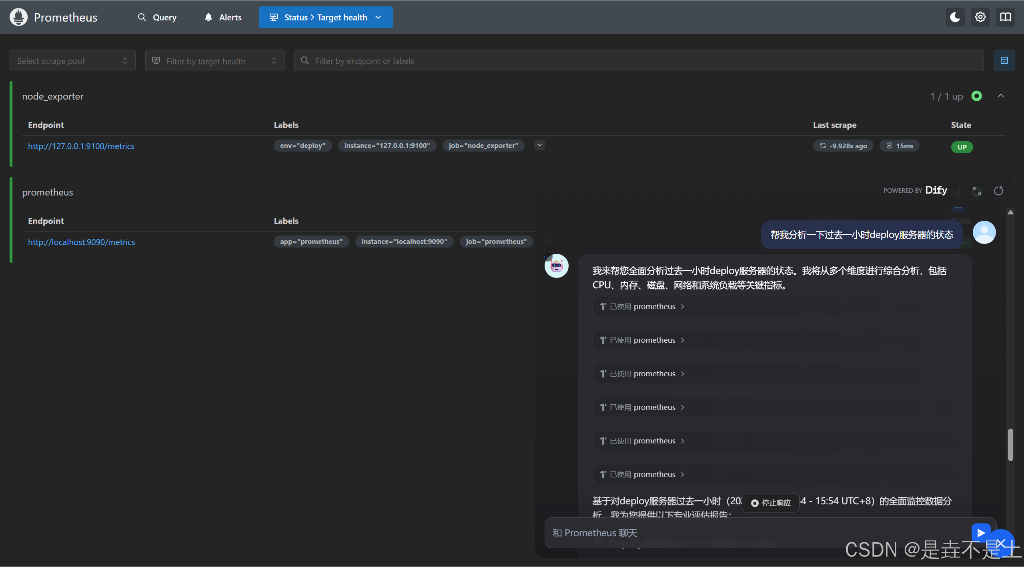The width and height of the screenshot is (1024, 567).
Task: Send the chat message arrow
Action: tap(980, 533)
